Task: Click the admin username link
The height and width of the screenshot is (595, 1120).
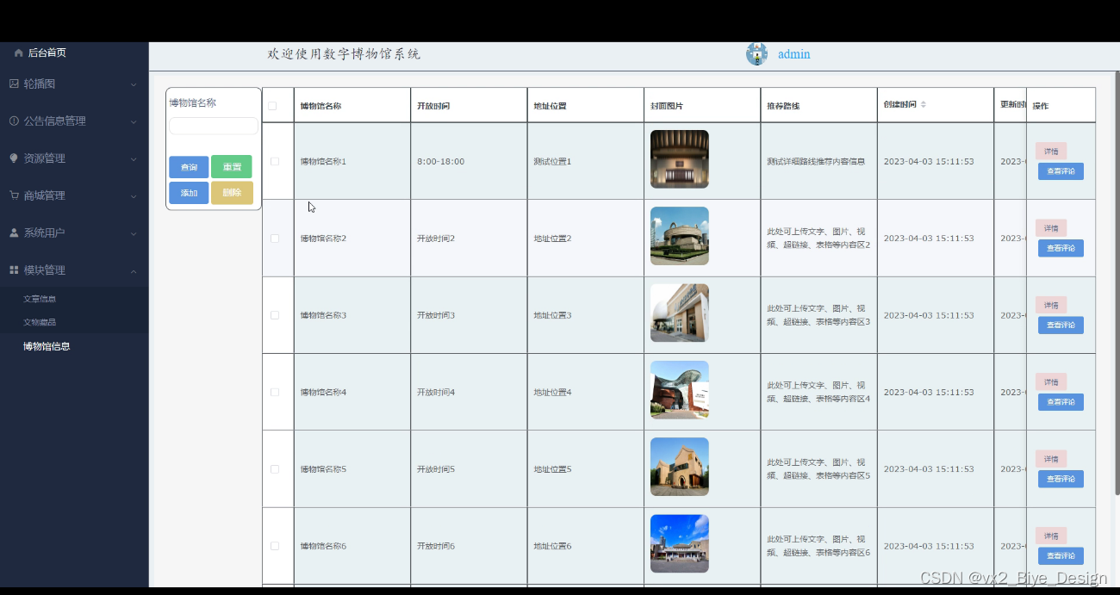Action: click(x=793, y=54)
